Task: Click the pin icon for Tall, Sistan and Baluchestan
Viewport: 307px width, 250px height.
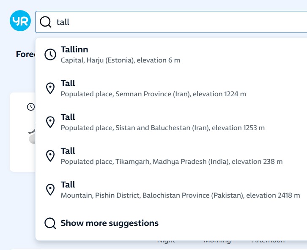Action: click(x=50, y=122)
